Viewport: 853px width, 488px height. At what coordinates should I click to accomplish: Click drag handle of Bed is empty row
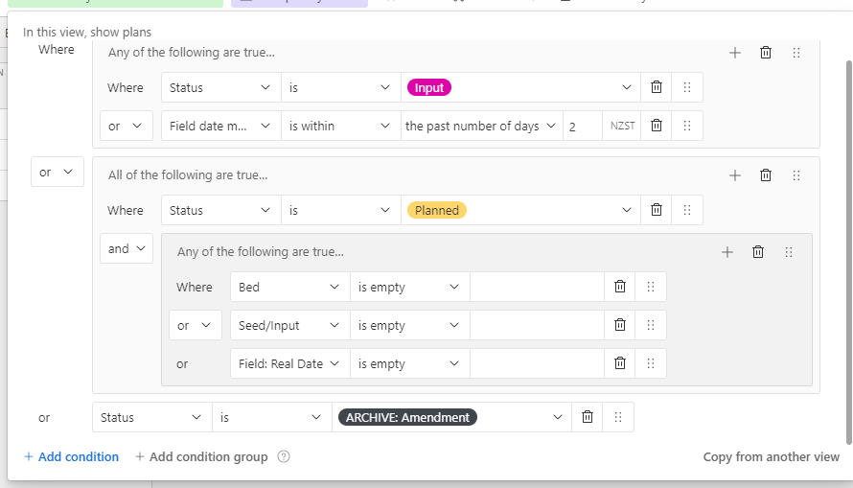(x=651, y=287)
